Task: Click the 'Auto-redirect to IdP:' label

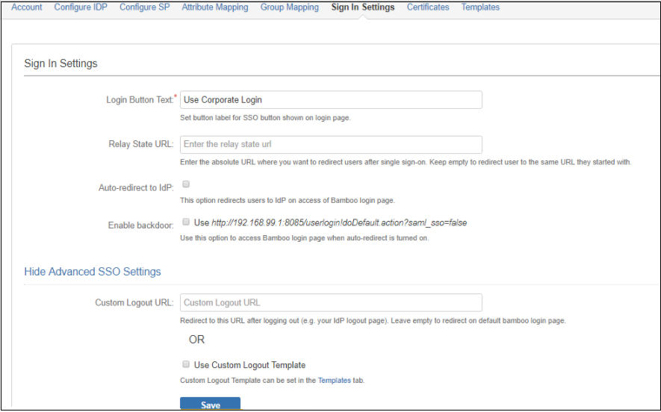Action: [x=136, y=188]
